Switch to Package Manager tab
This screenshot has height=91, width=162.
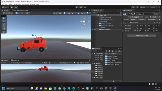point(20,10)
